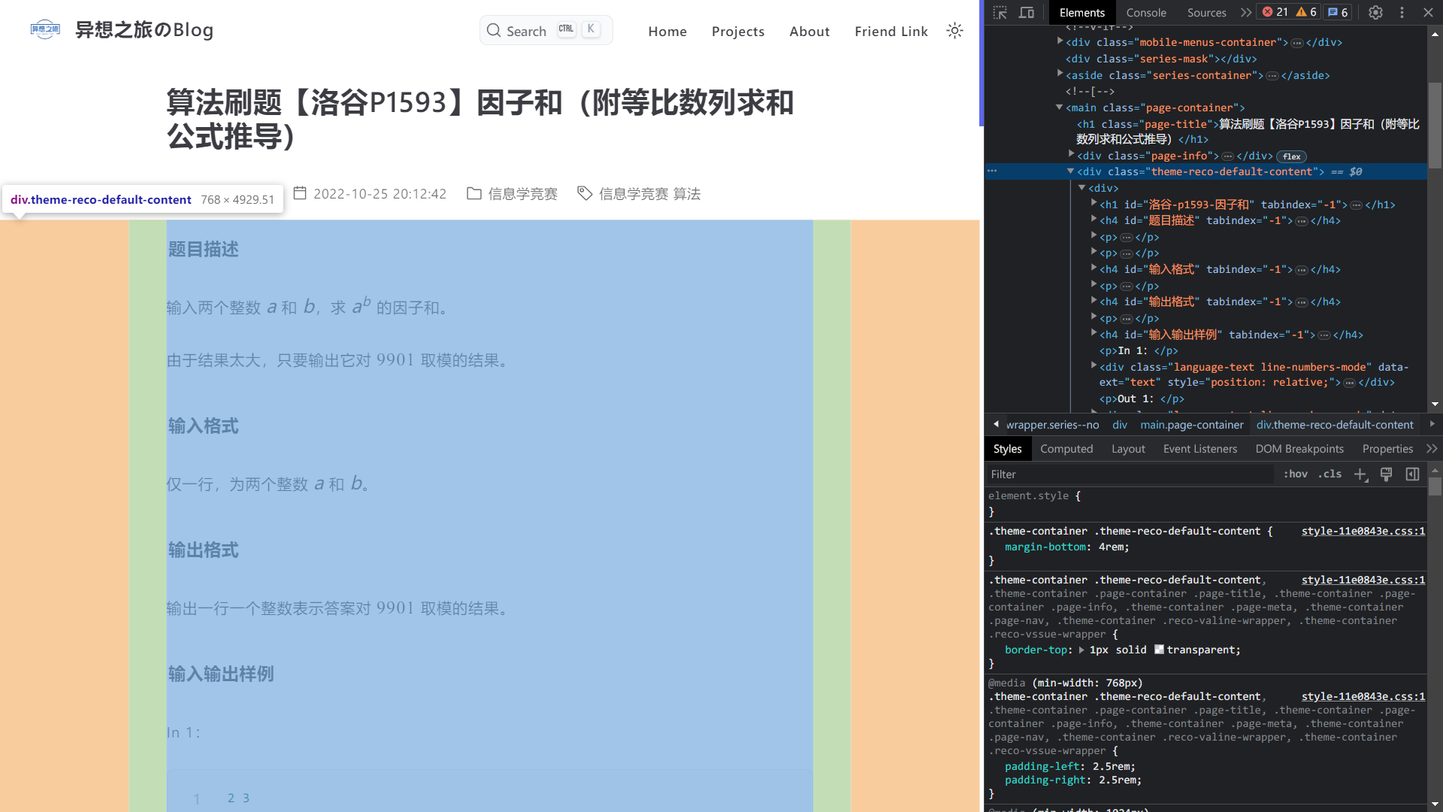Expand the border-top shorthand triangle
Viewport: 1443px width, 812px height.
coord(1081,650)
